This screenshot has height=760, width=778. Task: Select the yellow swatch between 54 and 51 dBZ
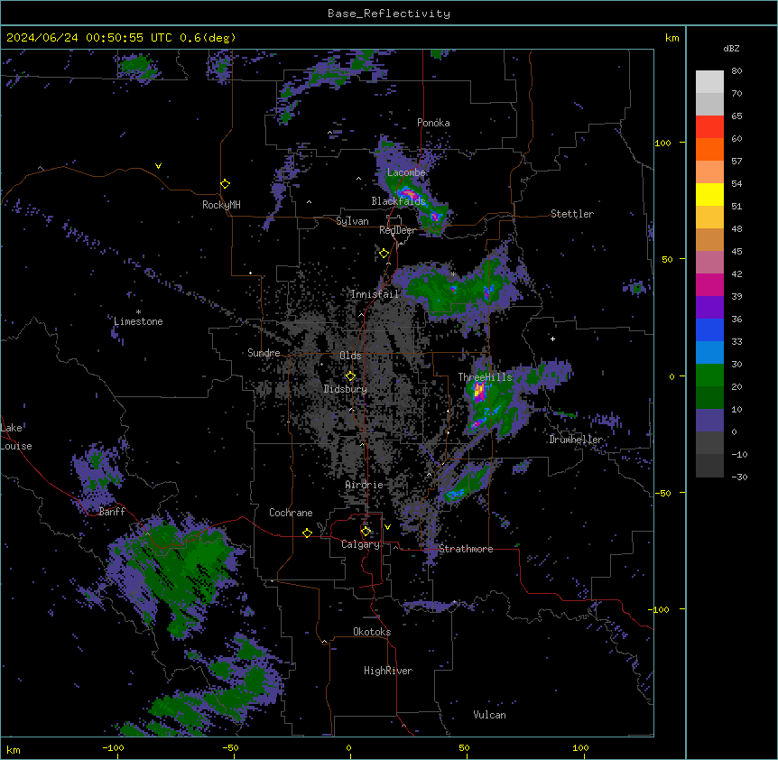(x=709, y=194)
